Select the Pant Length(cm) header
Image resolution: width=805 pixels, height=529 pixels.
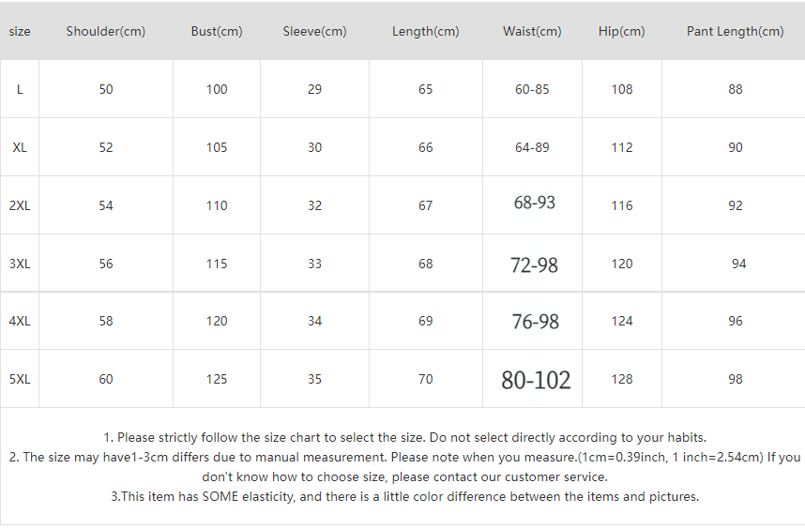(x=735, y=31)
